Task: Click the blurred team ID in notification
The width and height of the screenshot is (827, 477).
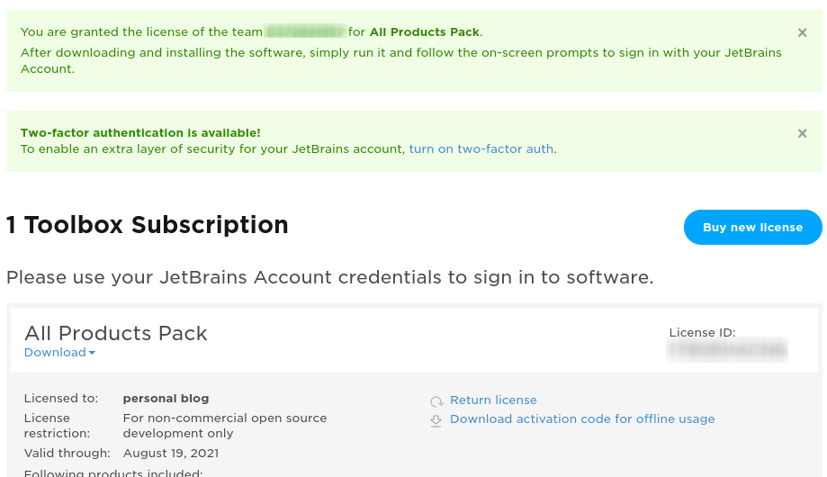Action: (306, 32)
